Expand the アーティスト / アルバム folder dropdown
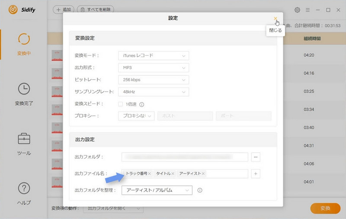 point(157,190)
